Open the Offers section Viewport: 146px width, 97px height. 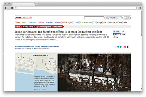coord(119,22)
